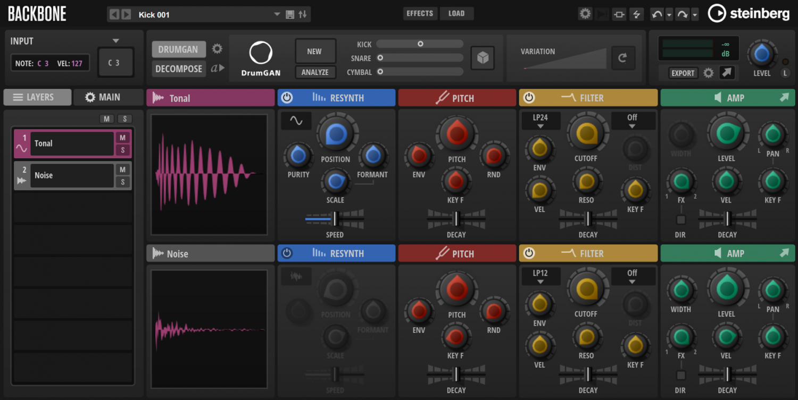Click the export drag arrow icon
This screenshot has width=798, height=400.
pos(727,73)
